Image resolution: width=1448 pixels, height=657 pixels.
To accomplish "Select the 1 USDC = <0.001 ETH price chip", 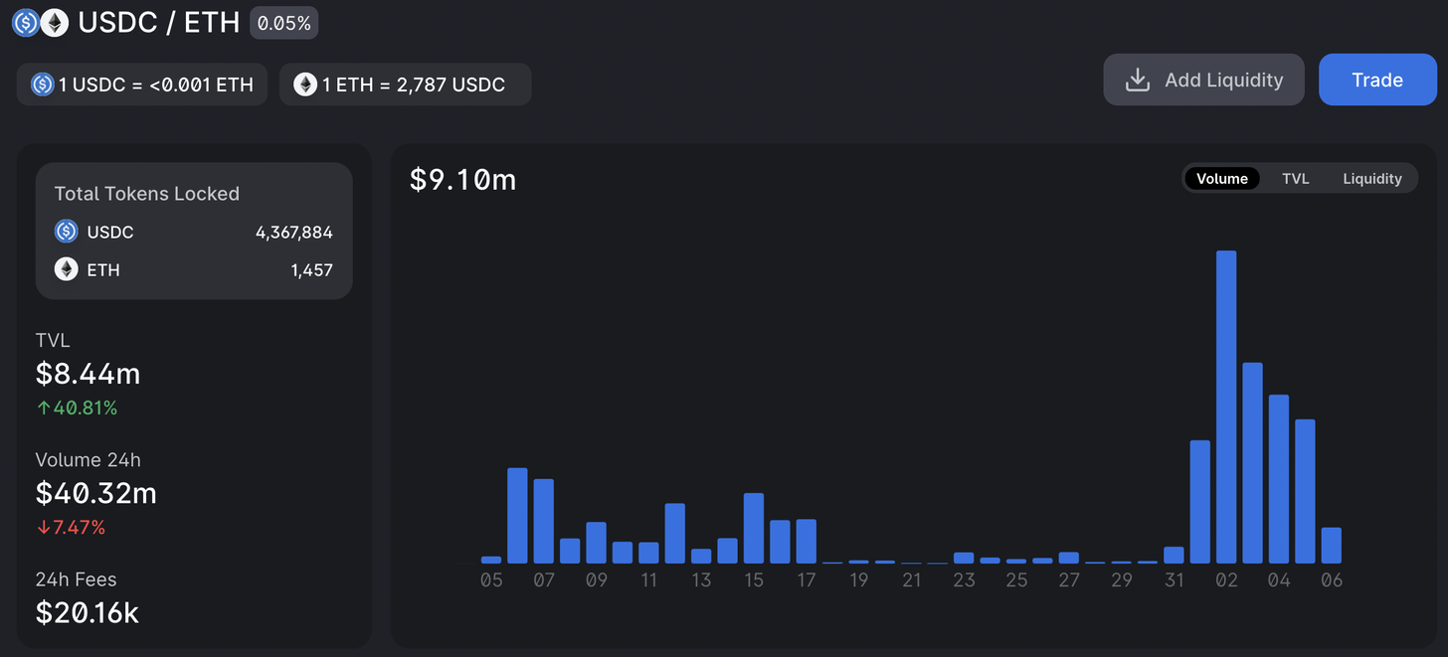I will coord(142,84).
